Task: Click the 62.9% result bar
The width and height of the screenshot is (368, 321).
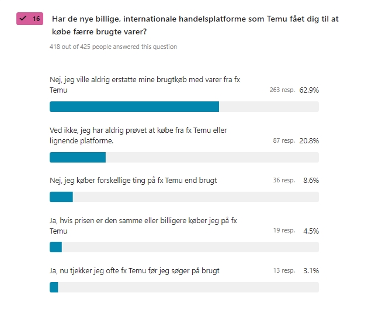Action: (x=134, y=107)
